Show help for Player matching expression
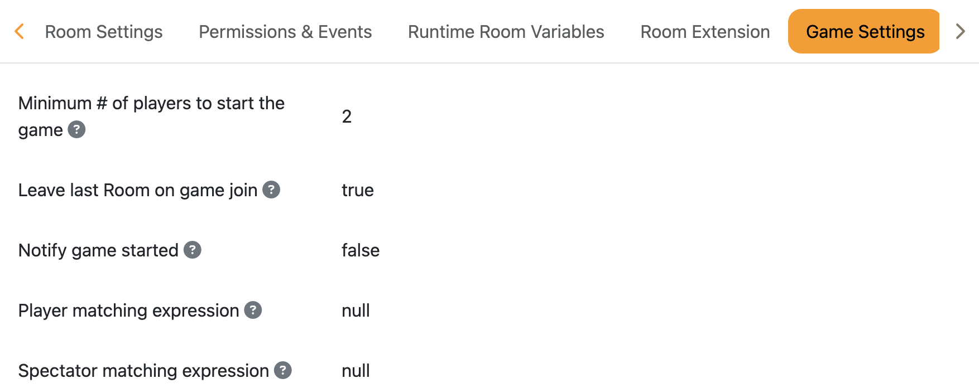This screenshot has width=979, height=388. pyautogui.click(x=253, y=311)
